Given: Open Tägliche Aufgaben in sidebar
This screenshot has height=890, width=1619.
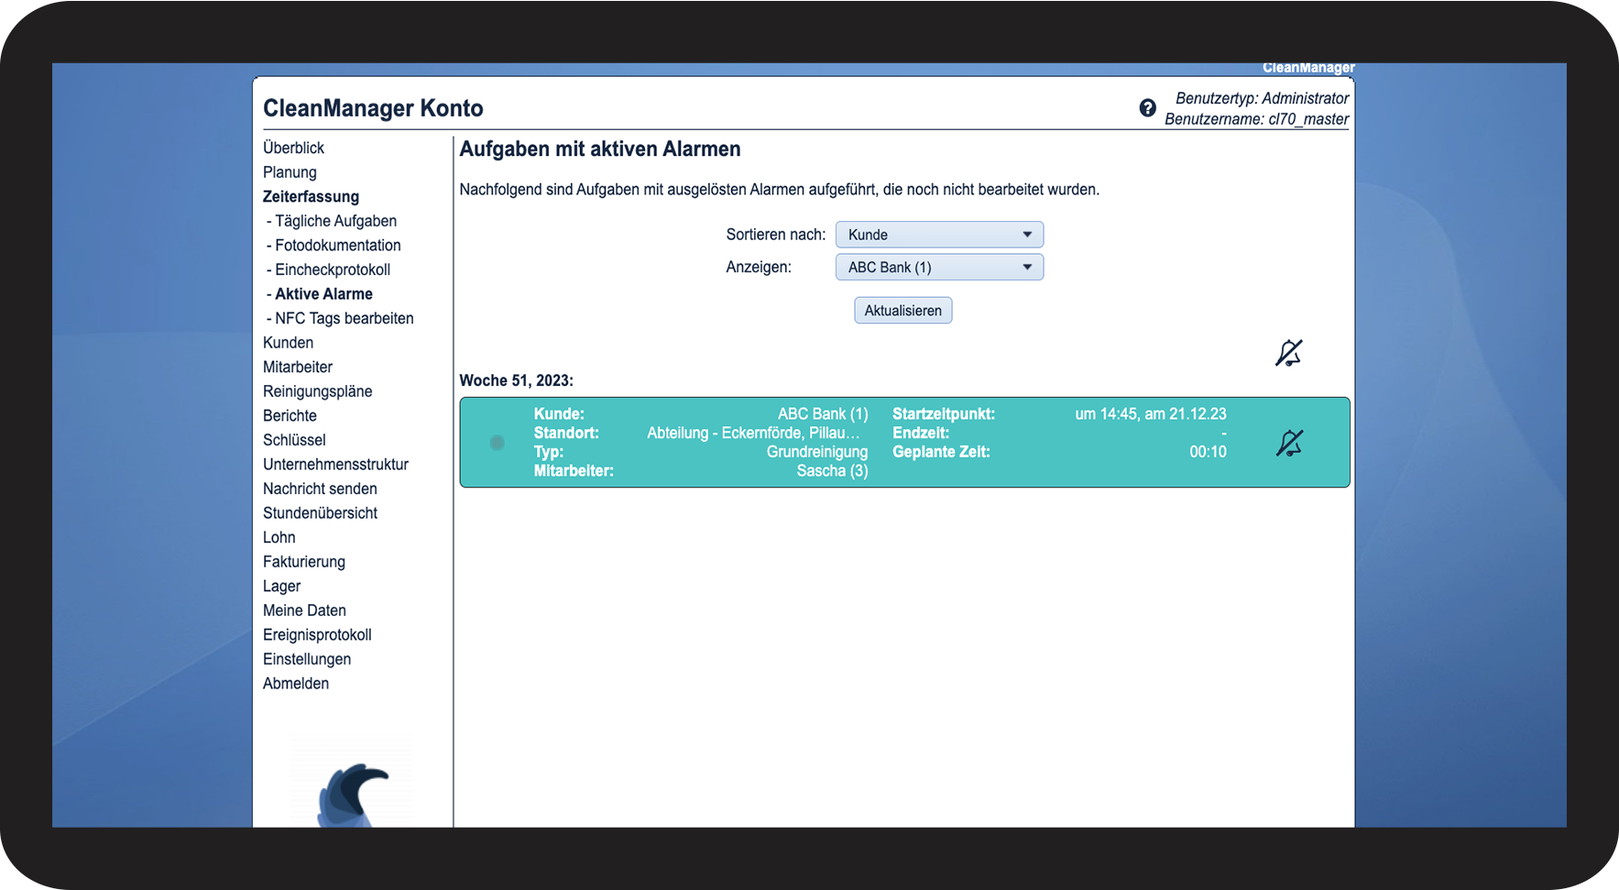Looking at the screenshot, I should click(x=335, y=221).
